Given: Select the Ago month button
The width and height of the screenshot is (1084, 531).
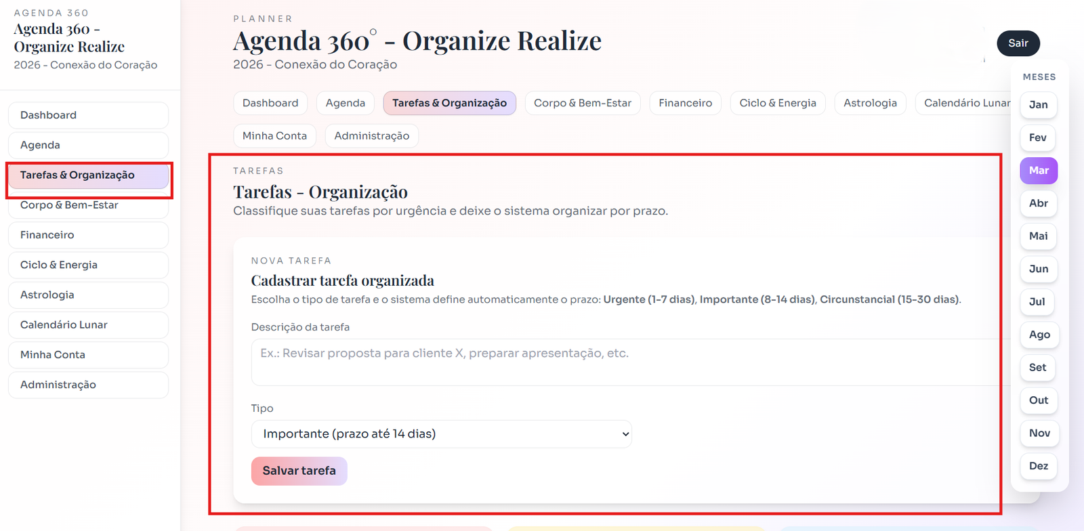Looking at the screenshot, I should click(1039, 335).
